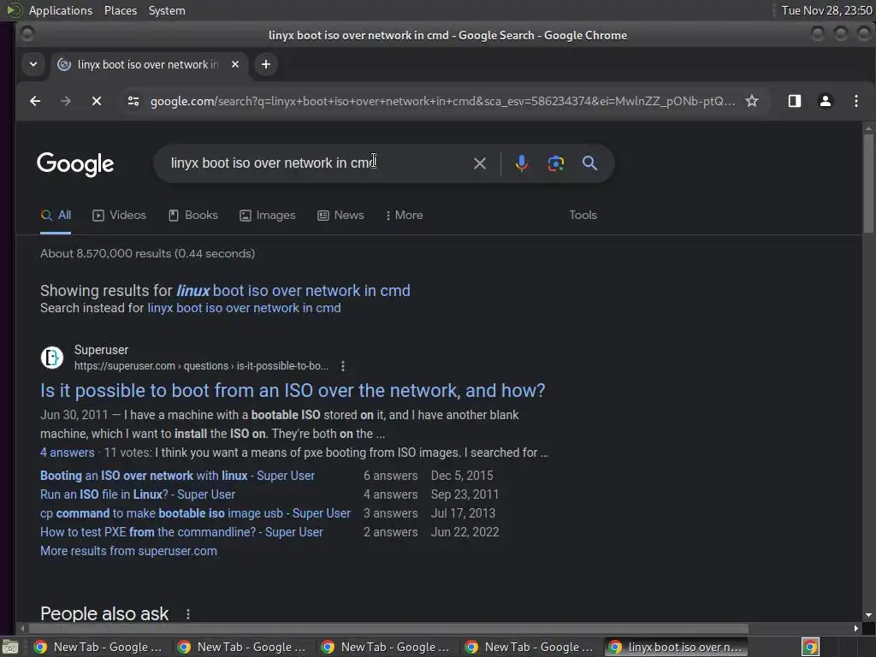Click the scroll right arrow
The width and height of the screenshot is (876, 657).
[x=855, y=629]
